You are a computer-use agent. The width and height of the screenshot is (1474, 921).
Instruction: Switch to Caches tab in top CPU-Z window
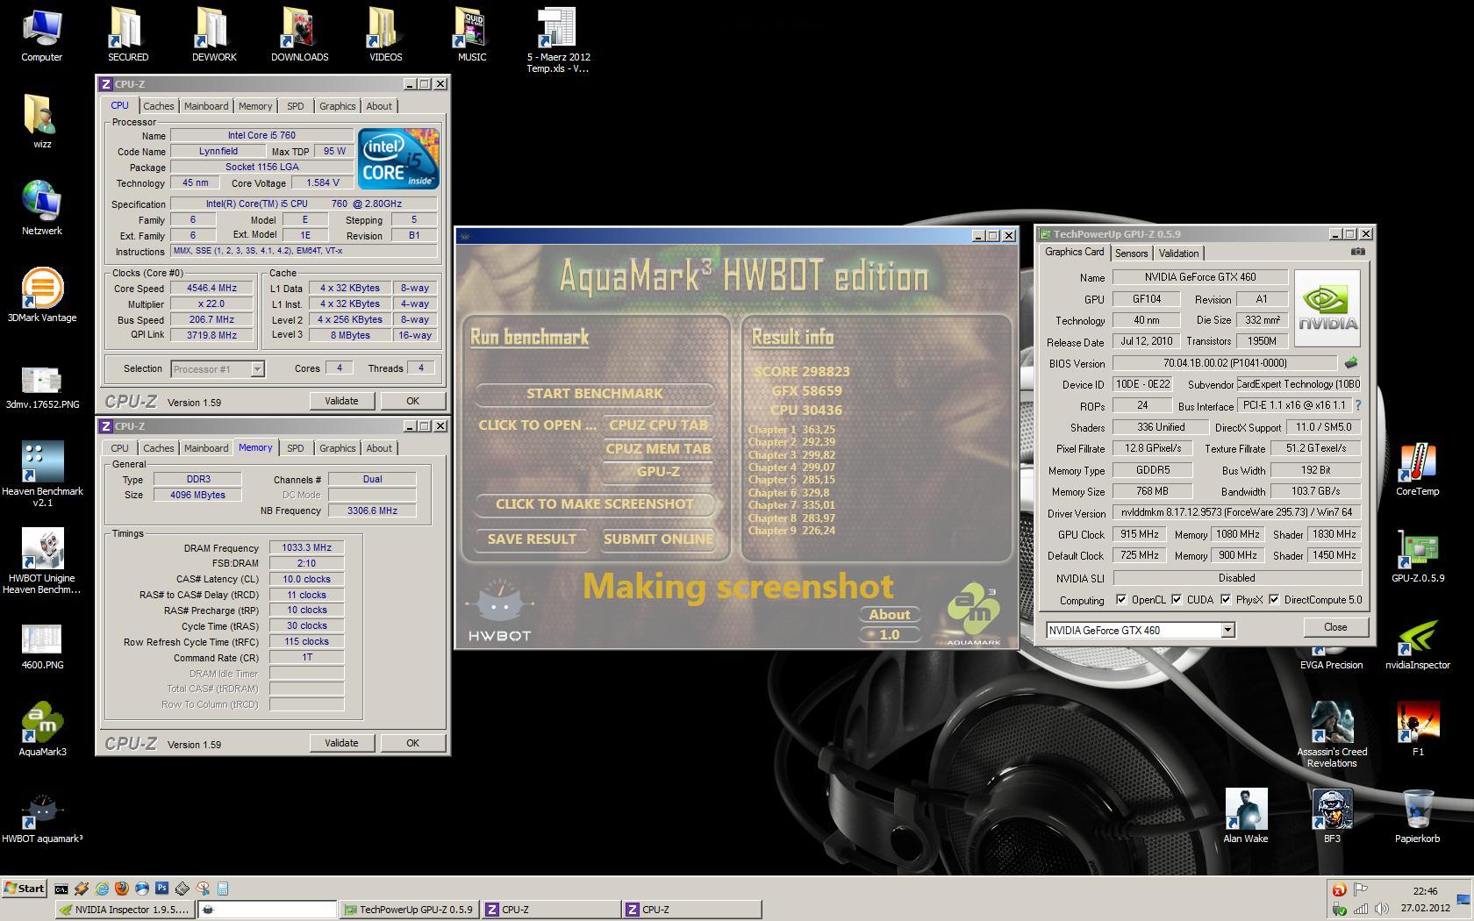[x=159, y=106]
